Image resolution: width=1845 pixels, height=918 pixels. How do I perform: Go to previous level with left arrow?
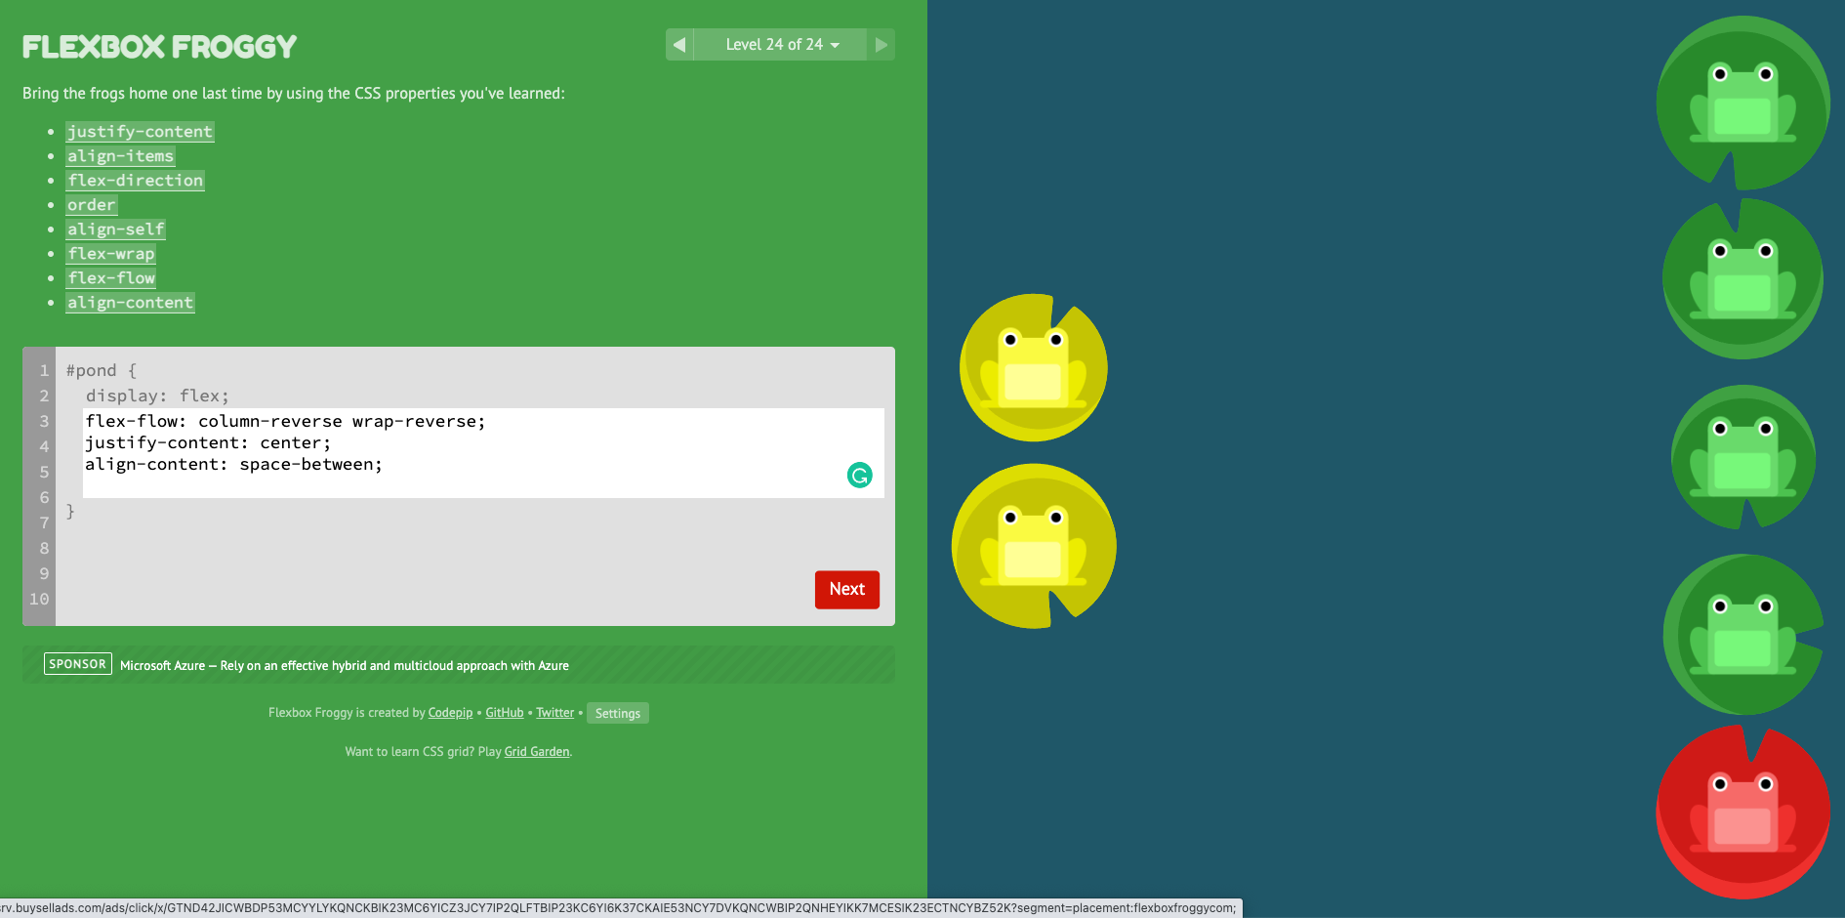pos(679,45)
